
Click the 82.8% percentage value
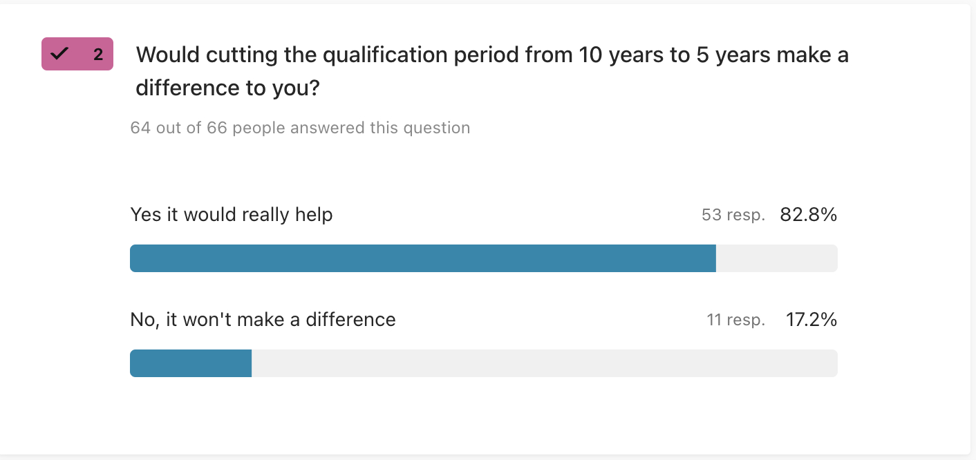(808, 215)
